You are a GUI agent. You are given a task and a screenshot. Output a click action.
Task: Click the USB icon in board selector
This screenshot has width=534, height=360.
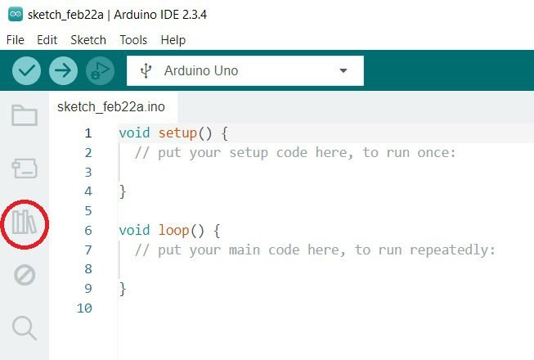coord(146,70)
